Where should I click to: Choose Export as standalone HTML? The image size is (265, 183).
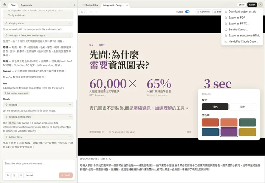pyautogui.click(x=242, y=36)
